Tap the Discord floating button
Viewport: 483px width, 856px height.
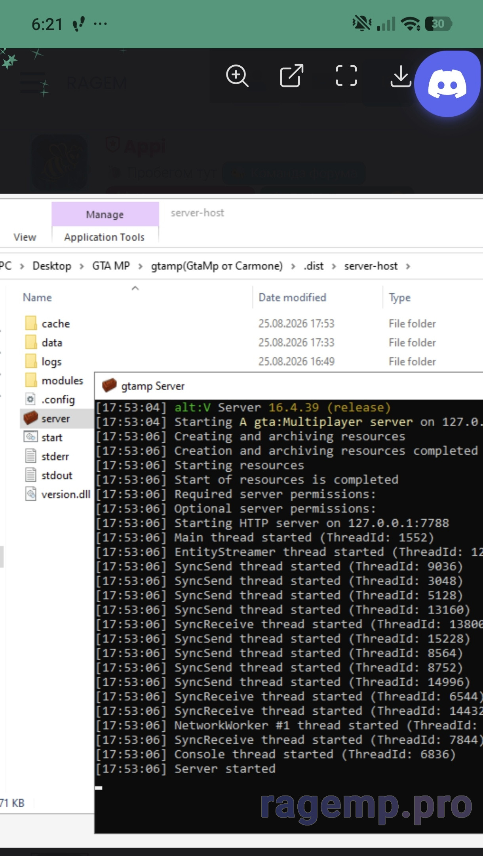(447, 84)
